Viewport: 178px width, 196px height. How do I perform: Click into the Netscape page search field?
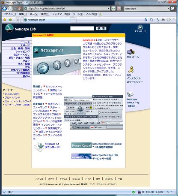click(x=82, y=28)
